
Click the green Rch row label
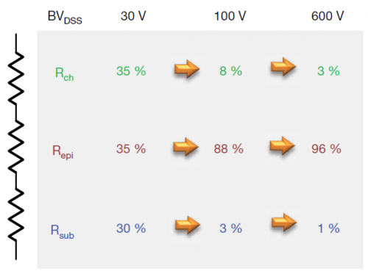64,74
